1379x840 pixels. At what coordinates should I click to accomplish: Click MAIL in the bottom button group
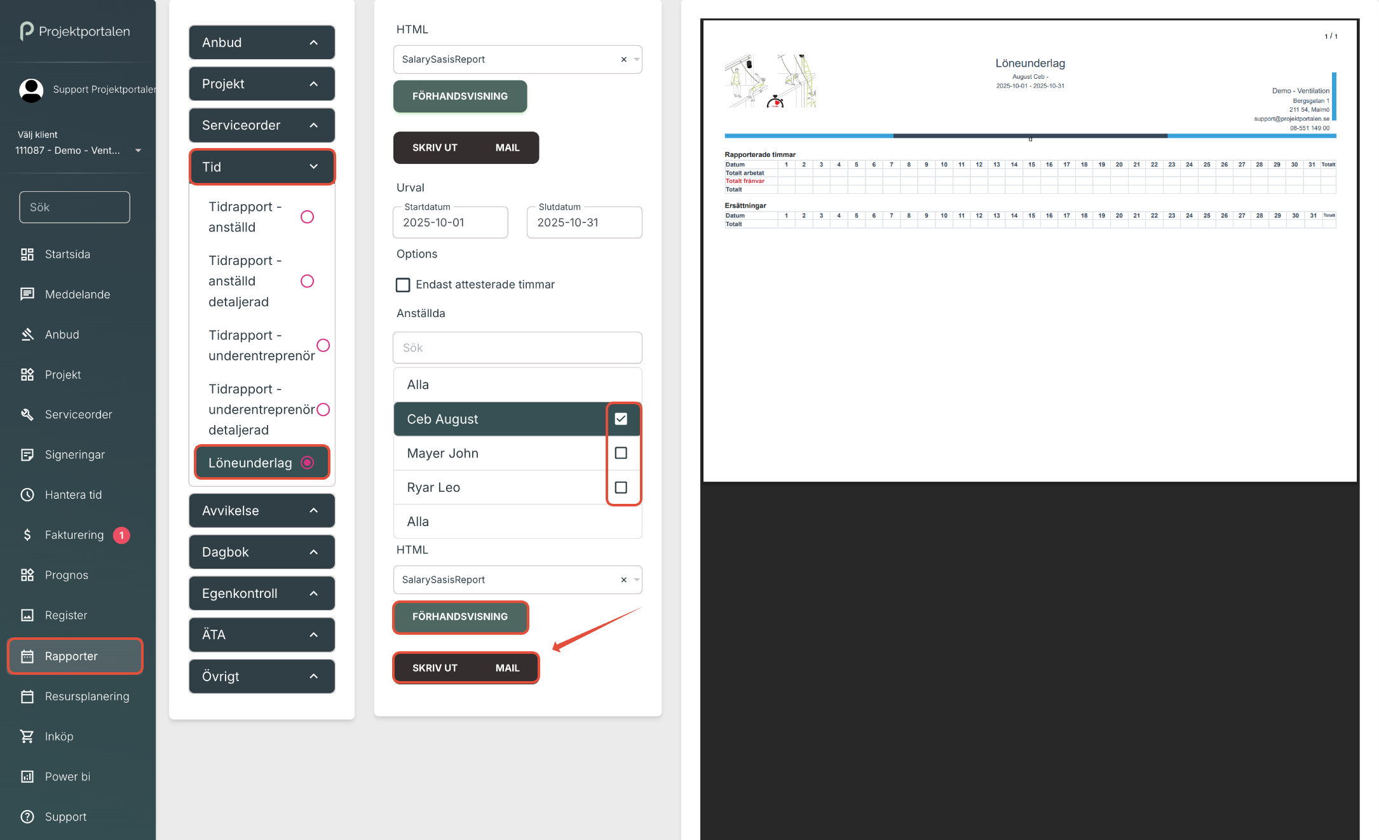click(507, 668)
